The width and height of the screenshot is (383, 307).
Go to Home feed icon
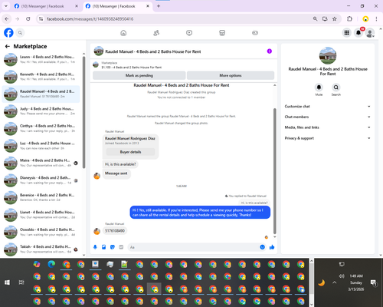click(x=123, y=33)
